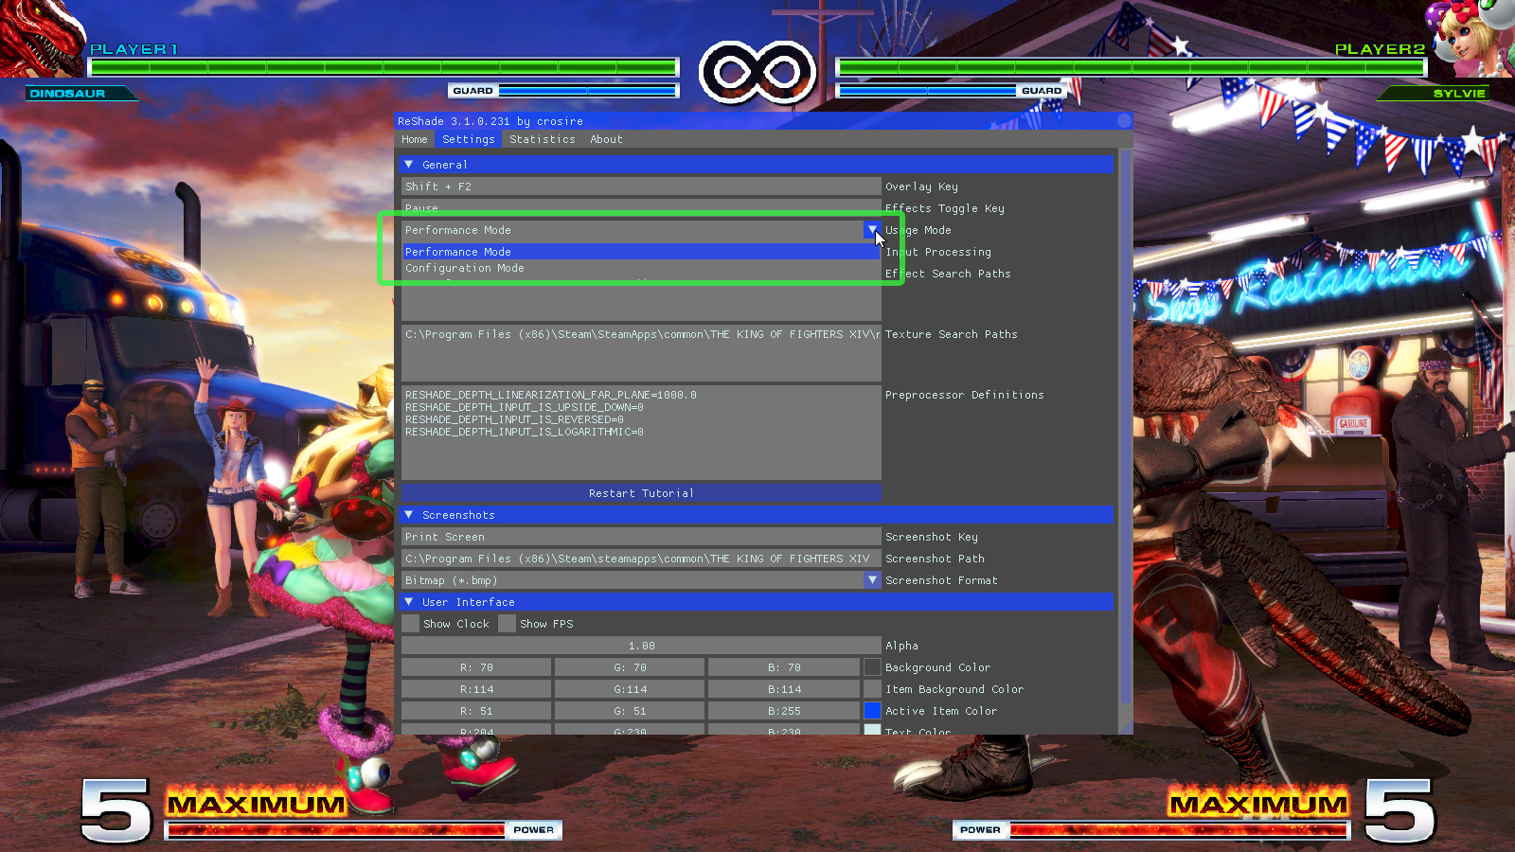Viewport: 1515px width, 852px height.
Task: Click the Item Background Color G:114 value
Action: [x=630, y=689]
